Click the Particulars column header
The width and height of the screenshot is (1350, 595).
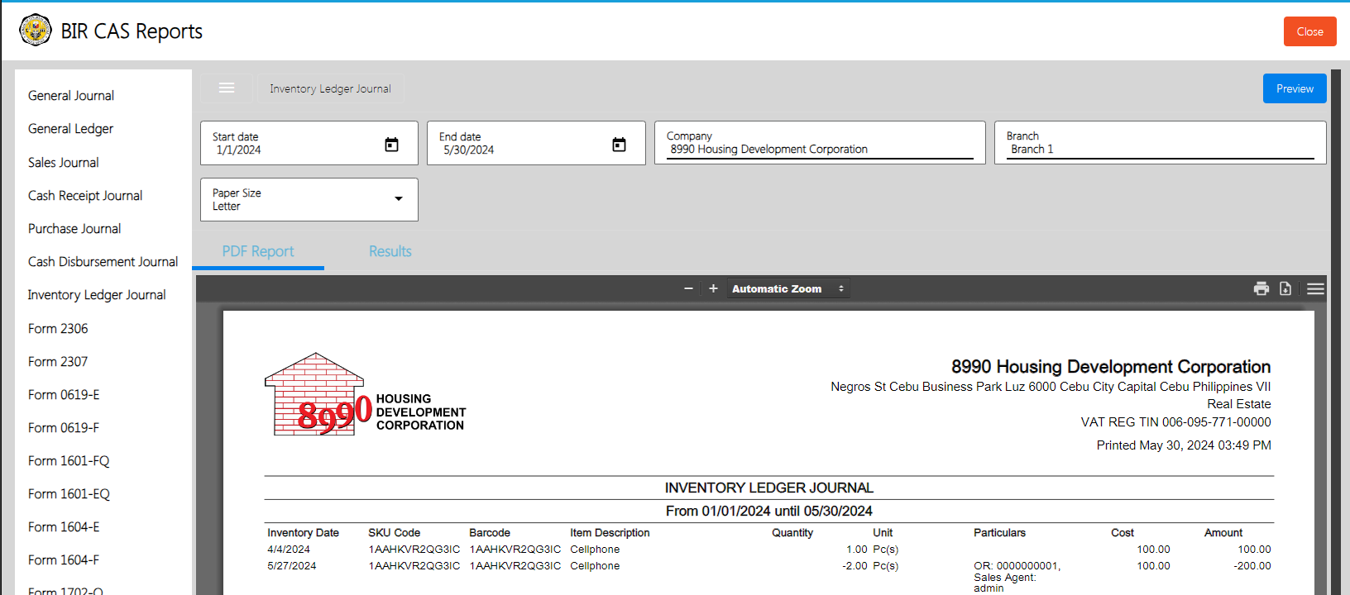click(999, 533)
